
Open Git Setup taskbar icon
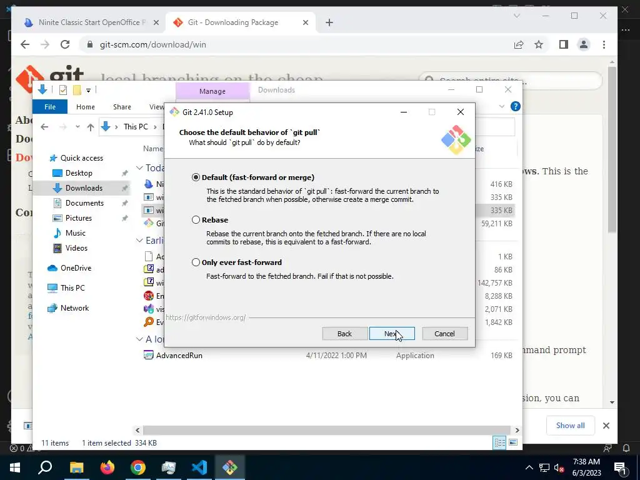tap(230, 467)
